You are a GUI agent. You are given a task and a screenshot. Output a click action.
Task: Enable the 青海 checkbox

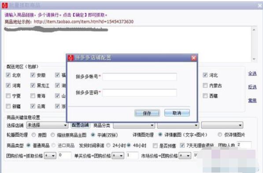click(x=33, y=96)
